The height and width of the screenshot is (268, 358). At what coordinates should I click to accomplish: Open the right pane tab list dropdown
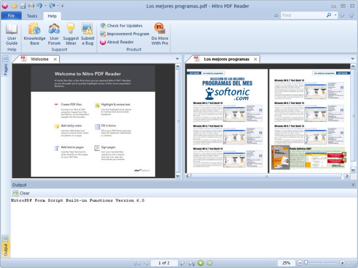click(352, 59)
